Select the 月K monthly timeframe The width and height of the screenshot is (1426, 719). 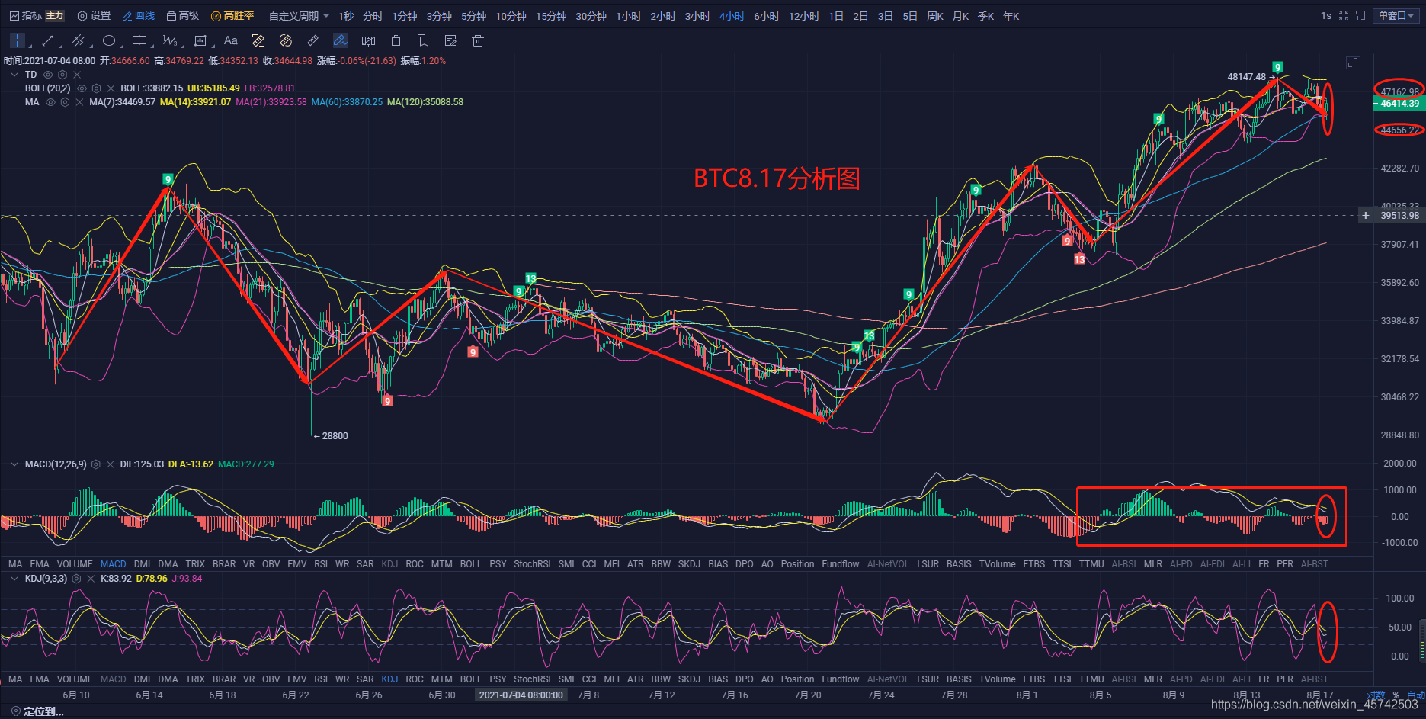coord(960,15)
